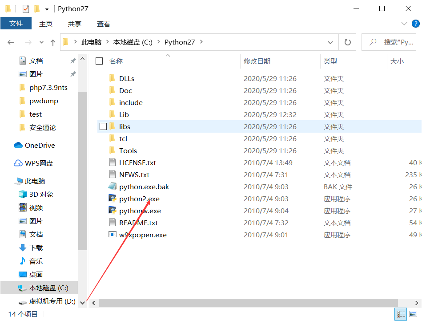Open Help via the blue question mark
Viewport: 422px width, 321px height.
pyautogui.click(x=415, y=24)
